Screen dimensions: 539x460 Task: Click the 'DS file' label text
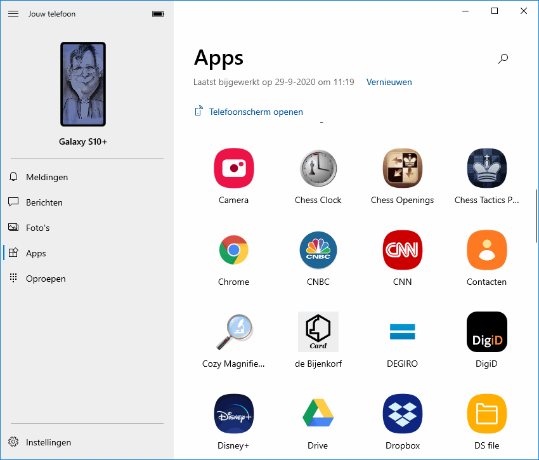[x=487, y=446]
